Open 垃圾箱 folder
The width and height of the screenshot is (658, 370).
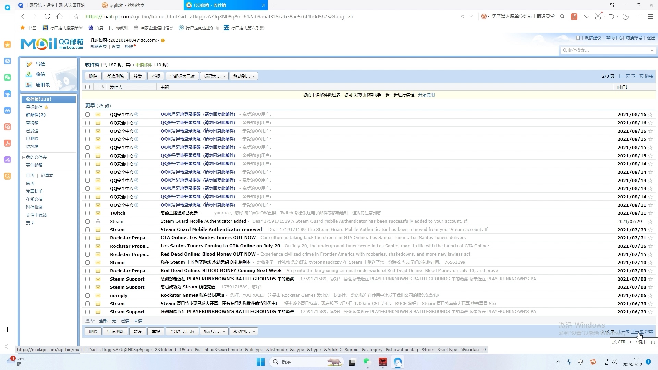32,146
